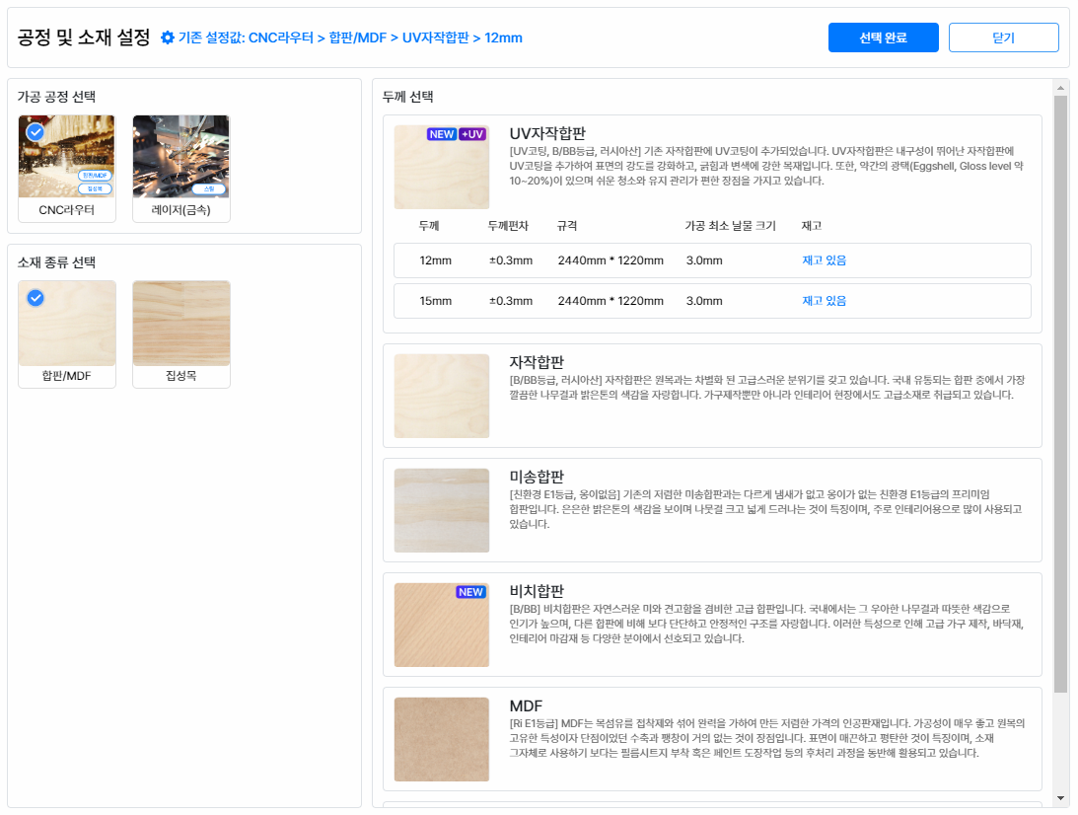The image size is (1078, 815).
Task: Toggle the checkmark on the CNC라우터 card
Action: [x=36, y=132]
